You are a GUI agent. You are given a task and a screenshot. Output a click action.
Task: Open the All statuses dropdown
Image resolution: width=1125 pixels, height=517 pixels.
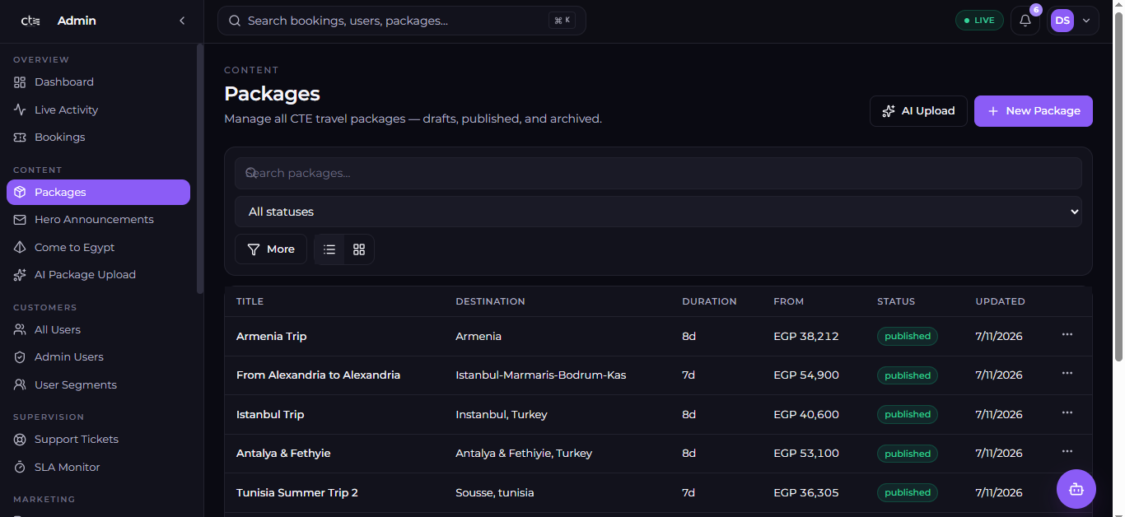(x=658, y=212)
